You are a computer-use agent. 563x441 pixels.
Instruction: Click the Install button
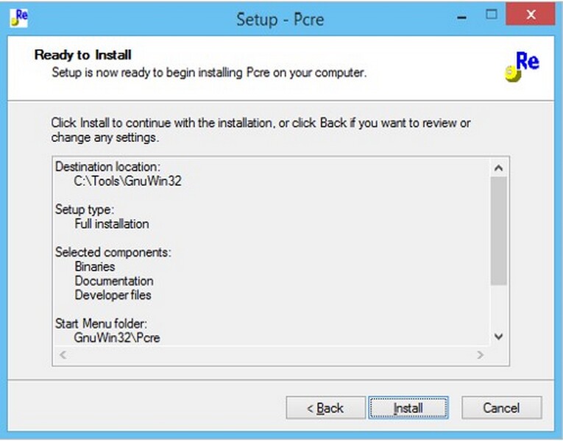point(408,408)
